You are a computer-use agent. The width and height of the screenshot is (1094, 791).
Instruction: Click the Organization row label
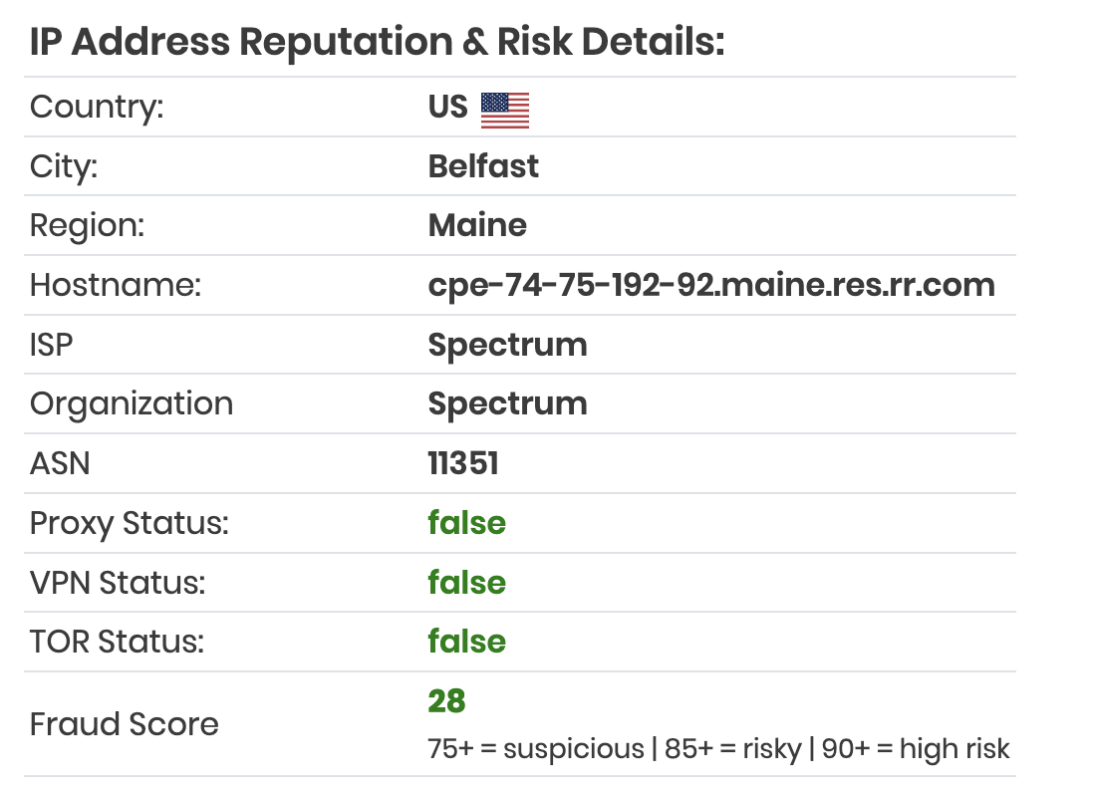(132, 404)
